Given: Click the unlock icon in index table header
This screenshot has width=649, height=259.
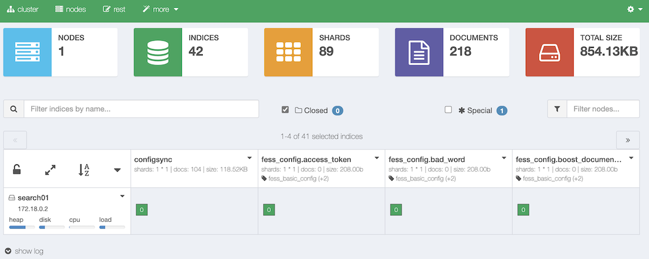Looking at the screenshot, I should (17, 170).
